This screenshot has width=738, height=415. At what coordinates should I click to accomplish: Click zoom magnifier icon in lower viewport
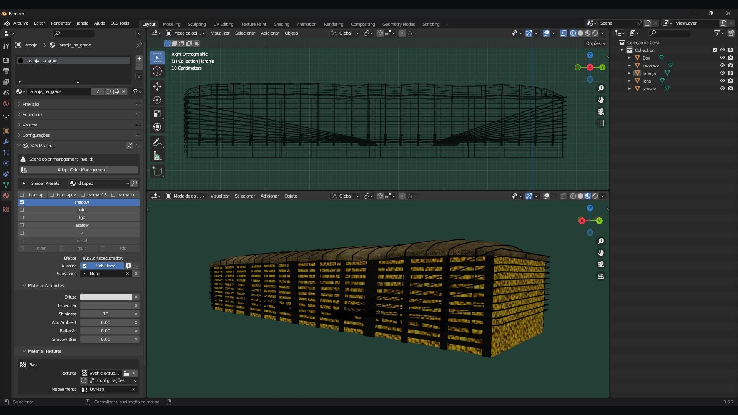coord(601,241)
